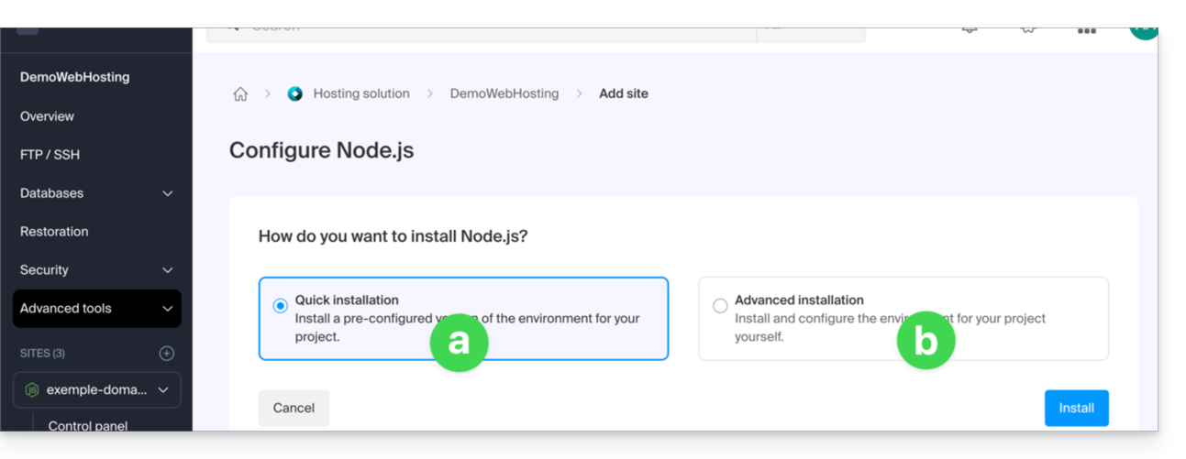This screenshot has width=1186, height=459.
Task: Select the Advanced installation radio button
Action: (x=720, y=306)
